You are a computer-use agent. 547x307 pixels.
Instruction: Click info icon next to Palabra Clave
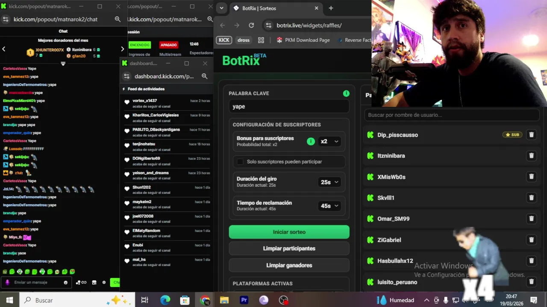point(346,93)
